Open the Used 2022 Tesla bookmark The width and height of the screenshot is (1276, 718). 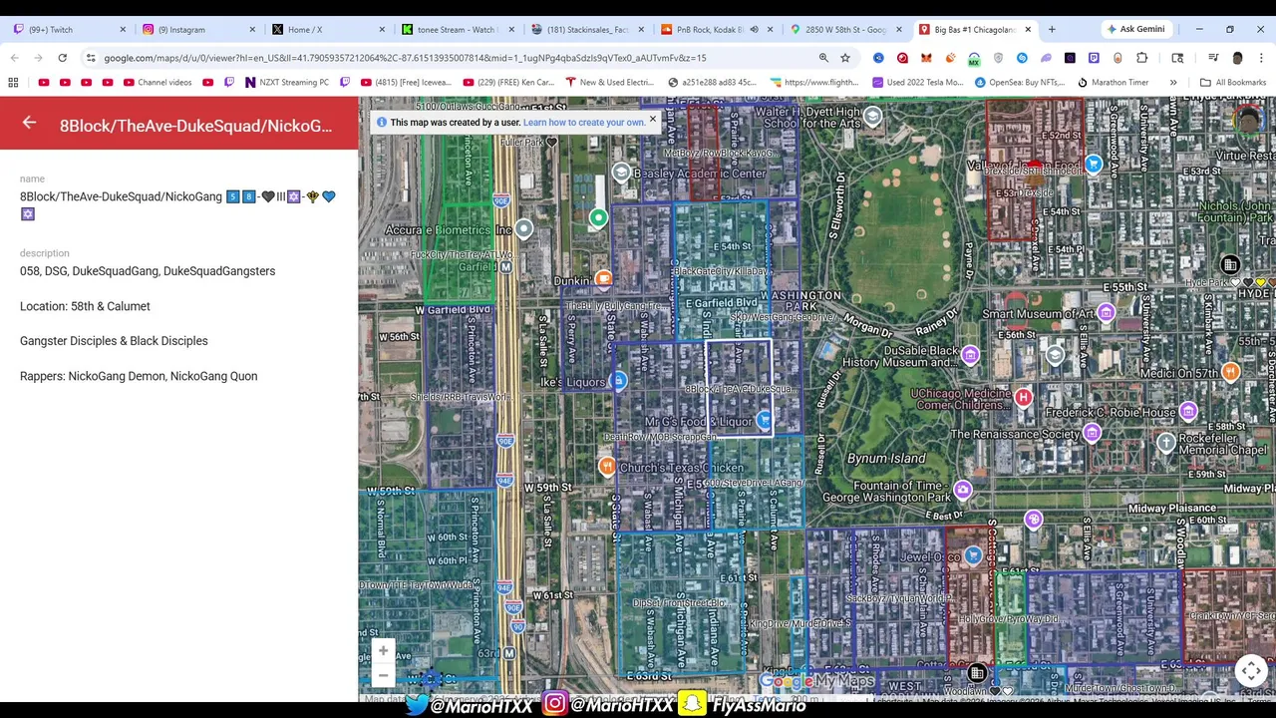917,82
